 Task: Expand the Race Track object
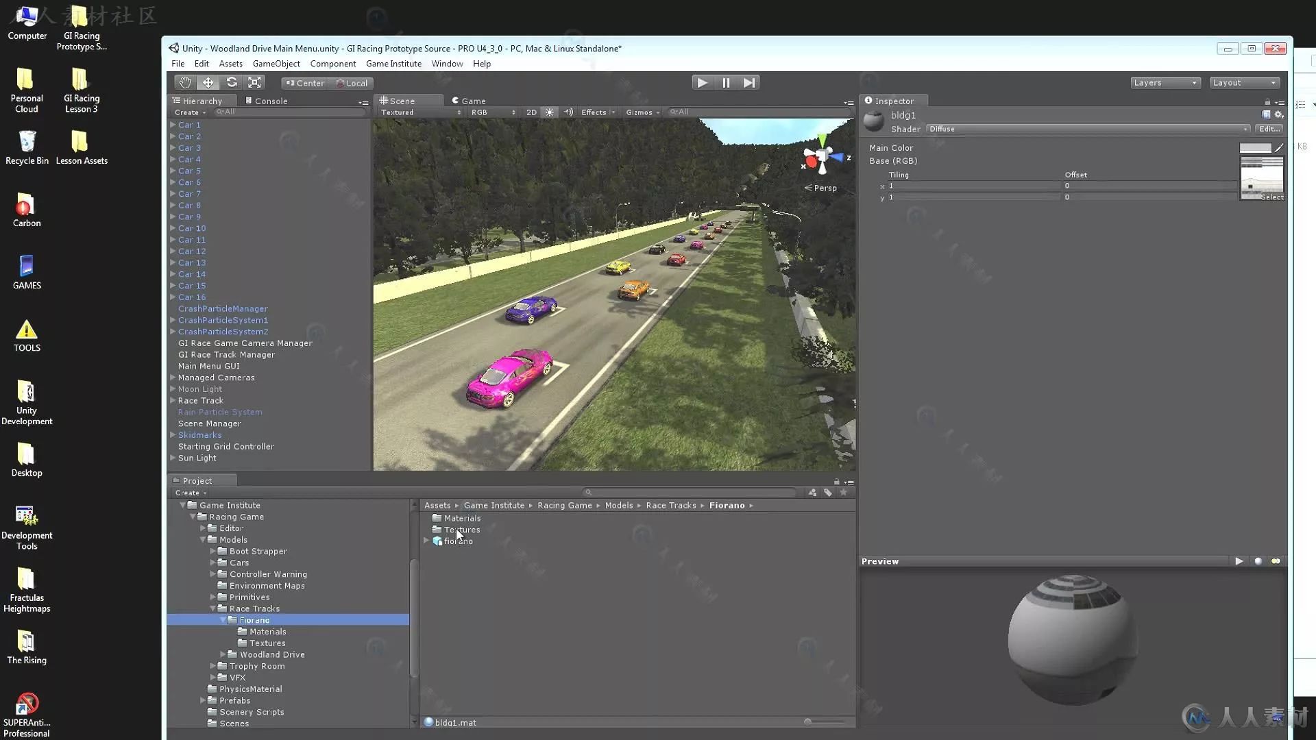click(173, 400)
